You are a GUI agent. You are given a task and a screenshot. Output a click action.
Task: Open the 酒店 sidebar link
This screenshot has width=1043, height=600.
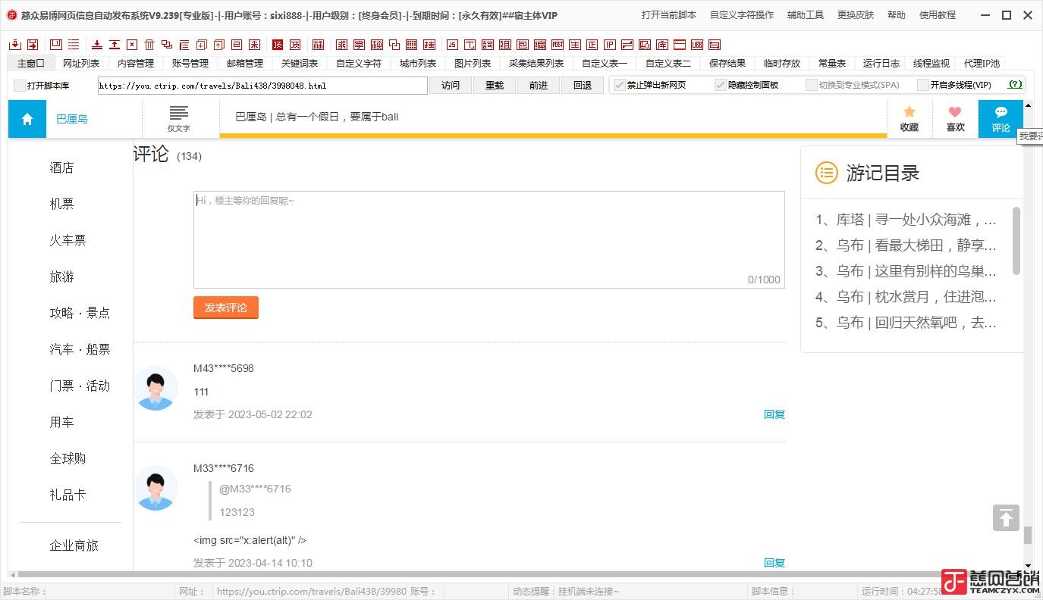62,167
